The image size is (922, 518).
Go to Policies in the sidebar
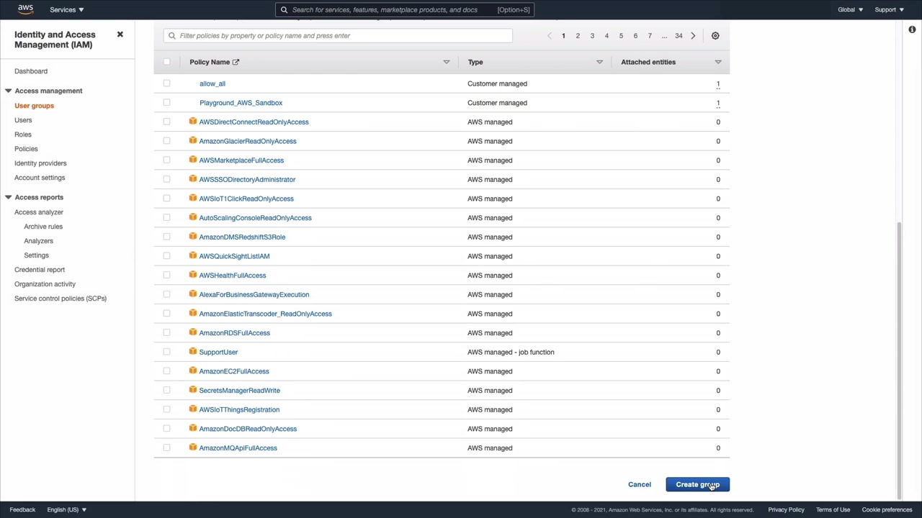[x=26, y=149]
